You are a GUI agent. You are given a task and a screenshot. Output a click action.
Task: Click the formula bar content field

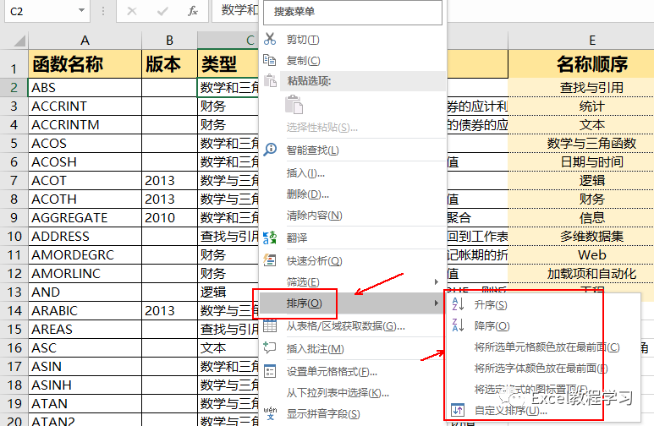click(x=236, y=11)
